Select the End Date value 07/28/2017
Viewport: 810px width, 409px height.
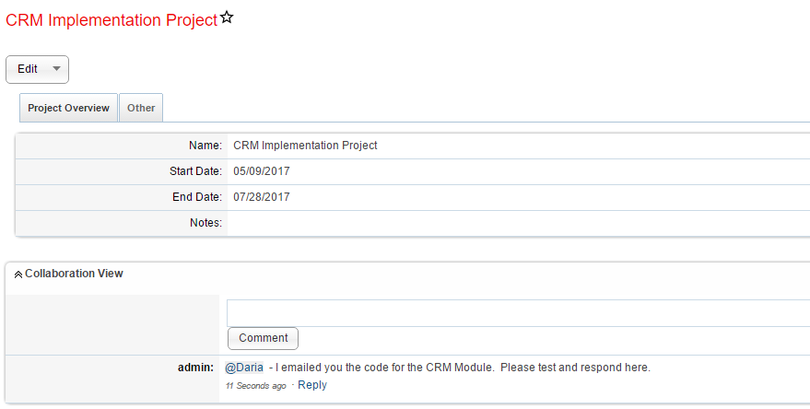(x=262, y=197)
